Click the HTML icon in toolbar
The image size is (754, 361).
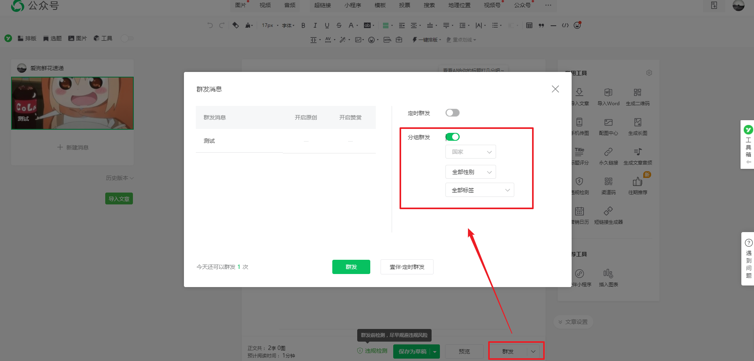(387, 40)
